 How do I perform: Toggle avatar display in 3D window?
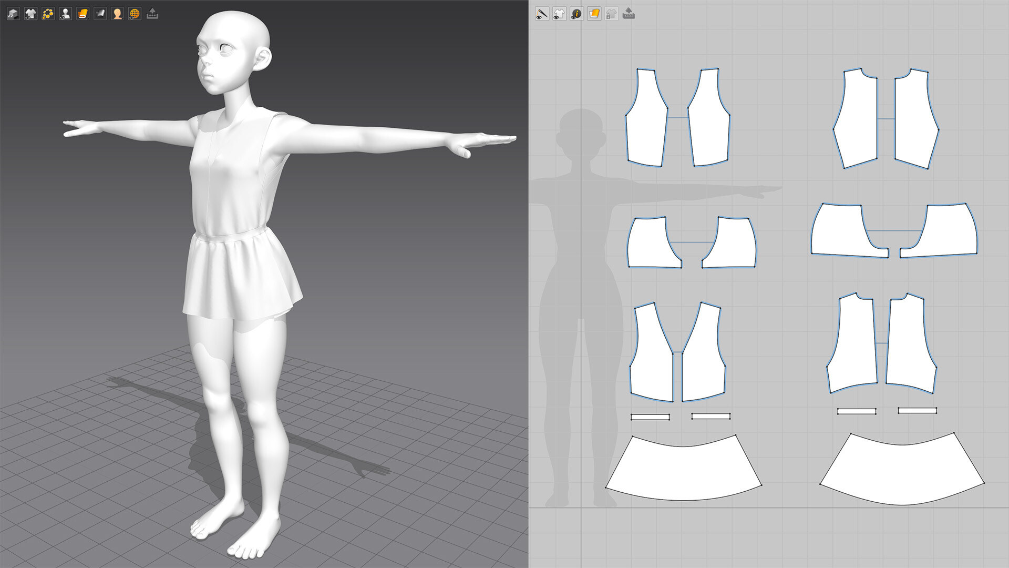pyautogui.click(x=65, y=14)
